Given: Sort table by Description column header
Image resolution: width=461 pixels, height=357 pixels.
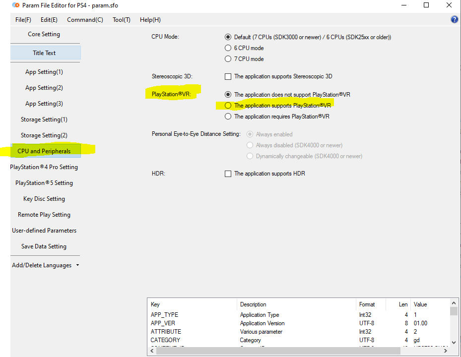Looking at the screenshot, I should pos(296,304).
